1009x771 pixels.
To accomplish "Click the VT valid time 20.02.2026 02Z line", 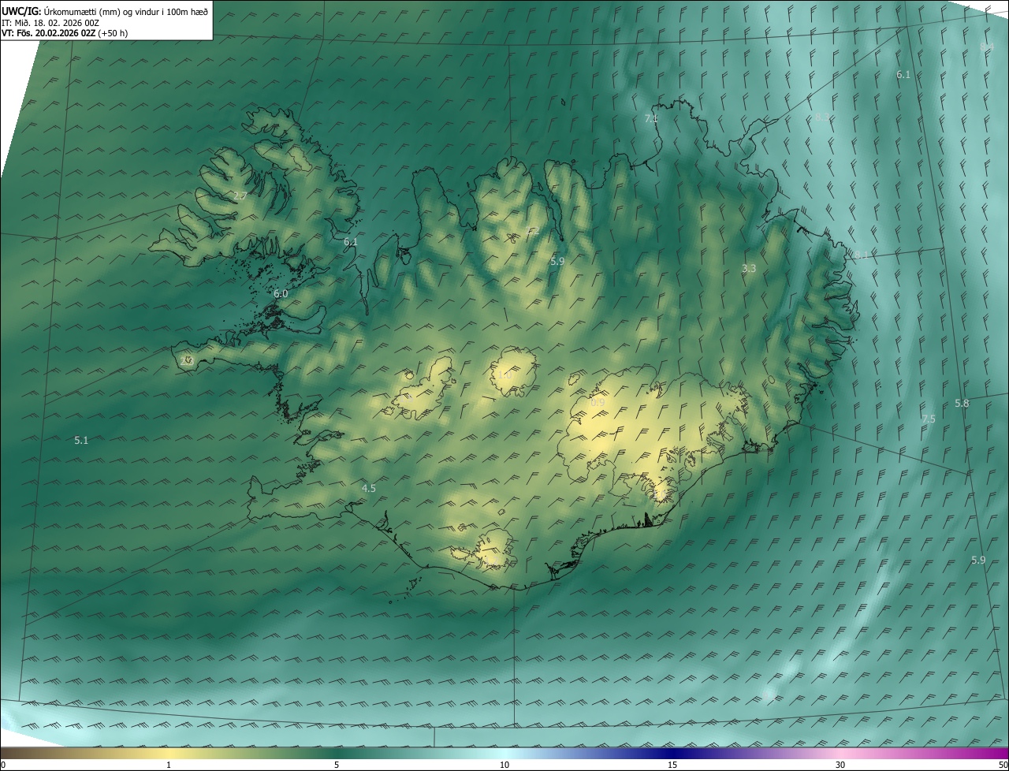I will (65, 33).
